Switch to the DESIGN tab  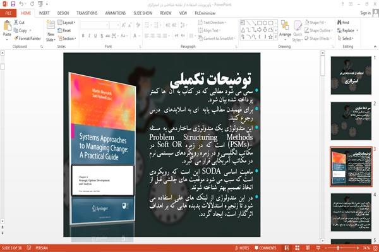63,13
